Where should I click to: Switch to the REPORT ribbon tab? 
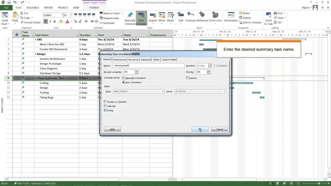point(48,8)
